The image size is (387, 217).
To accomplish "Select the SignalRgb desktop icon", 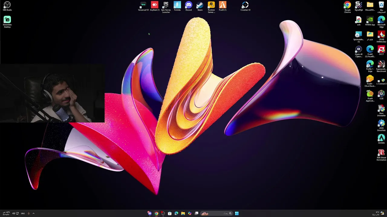I will pyautogui.click(x=359, y=6).
